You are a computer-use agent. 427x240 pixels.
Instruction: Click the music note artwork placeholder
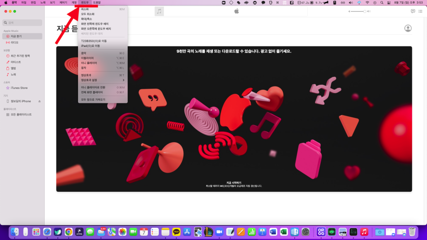pyautogui.click(x=159, y=11)
